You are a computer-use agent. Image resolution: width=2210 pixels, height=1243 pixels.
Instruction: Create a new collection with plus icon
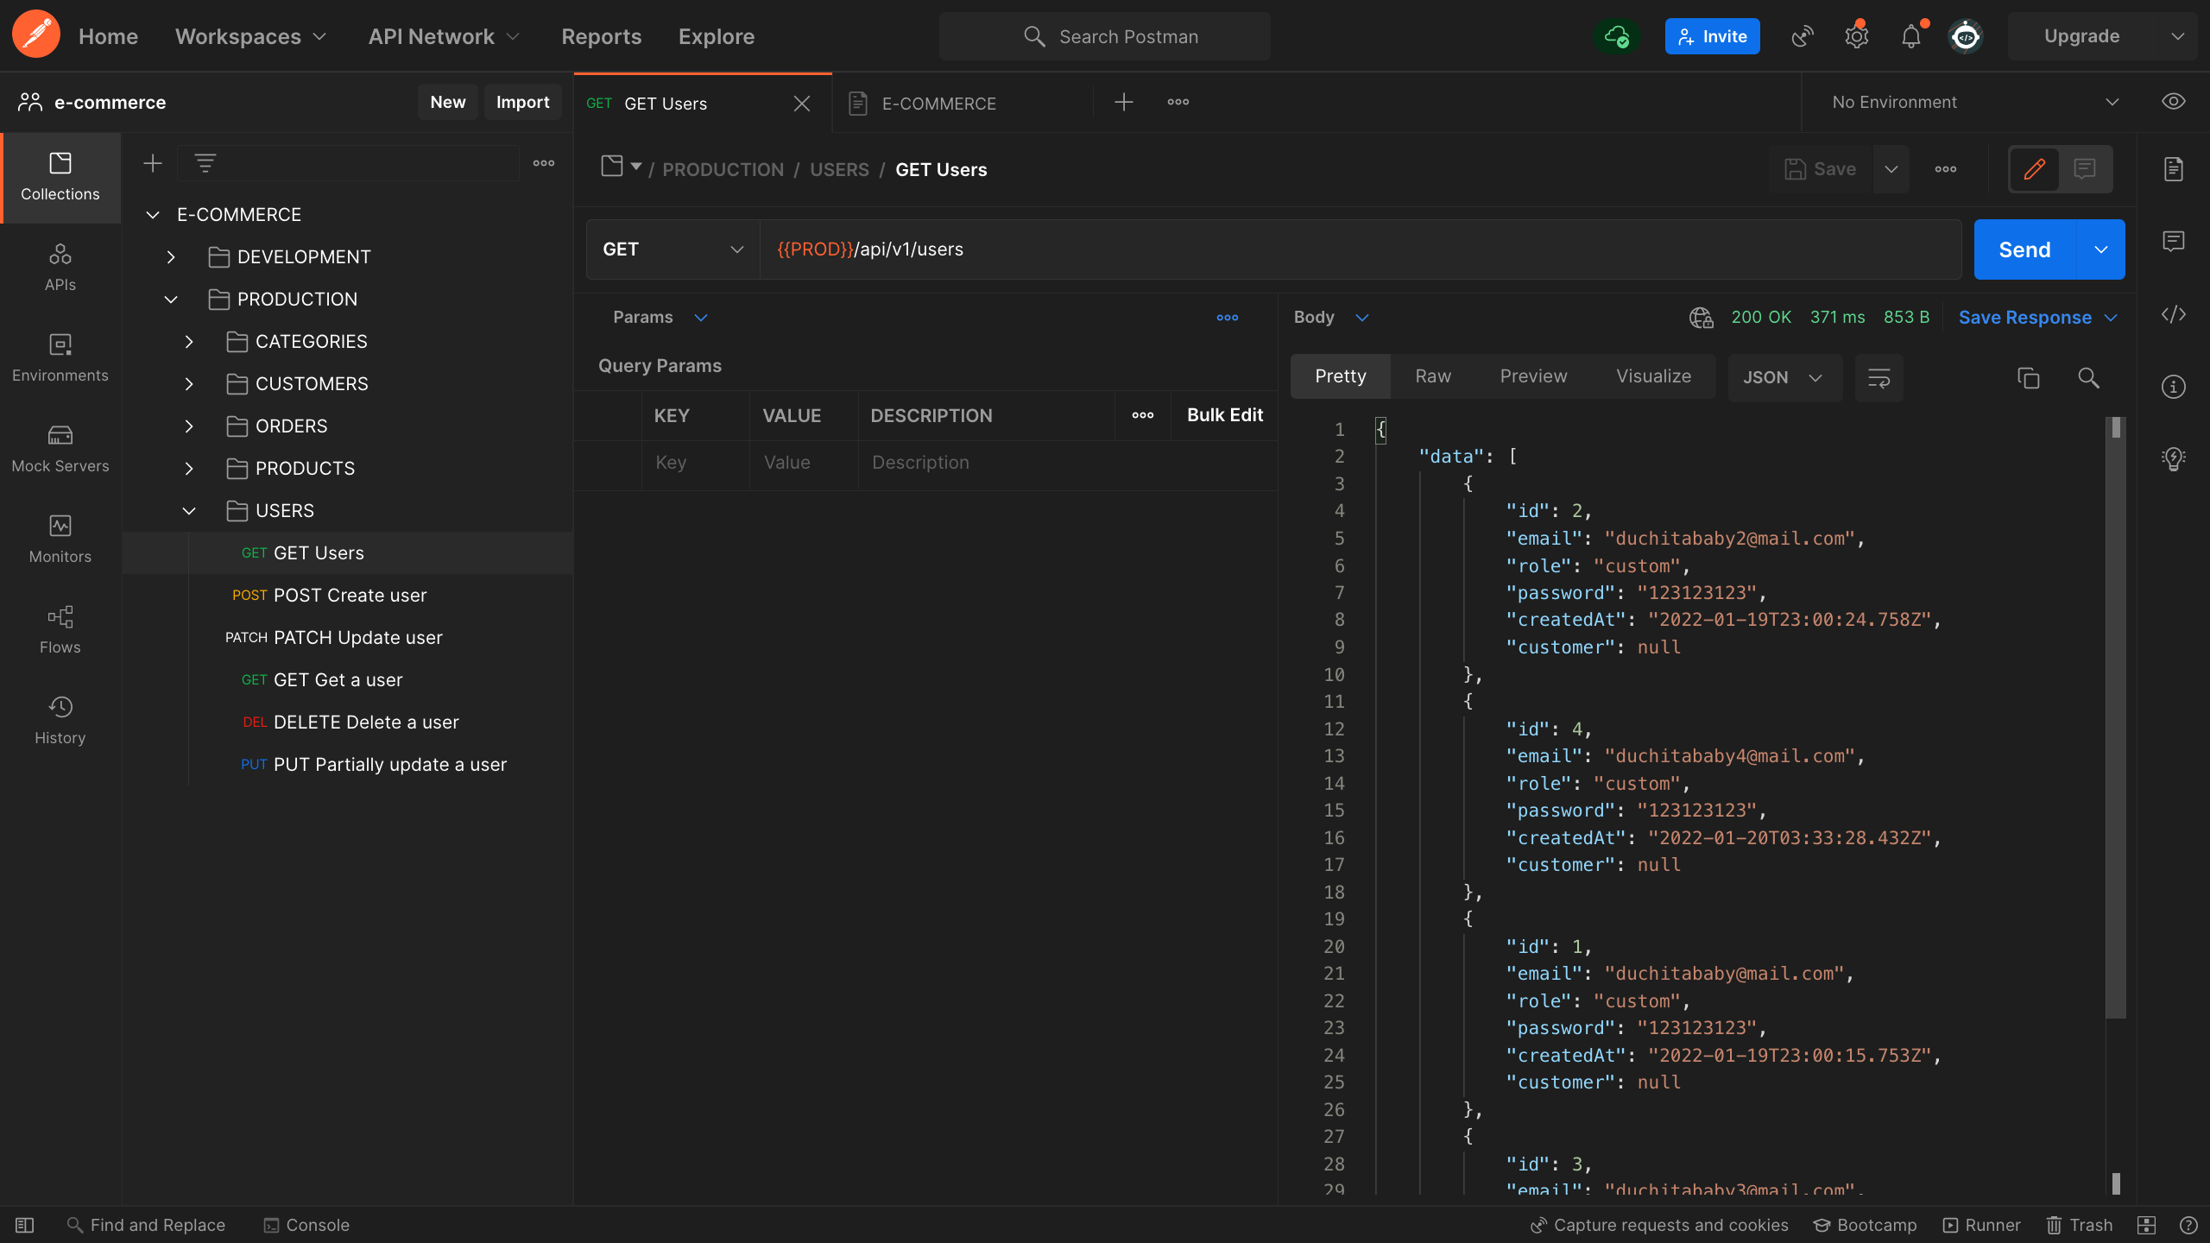click(153, 163)
